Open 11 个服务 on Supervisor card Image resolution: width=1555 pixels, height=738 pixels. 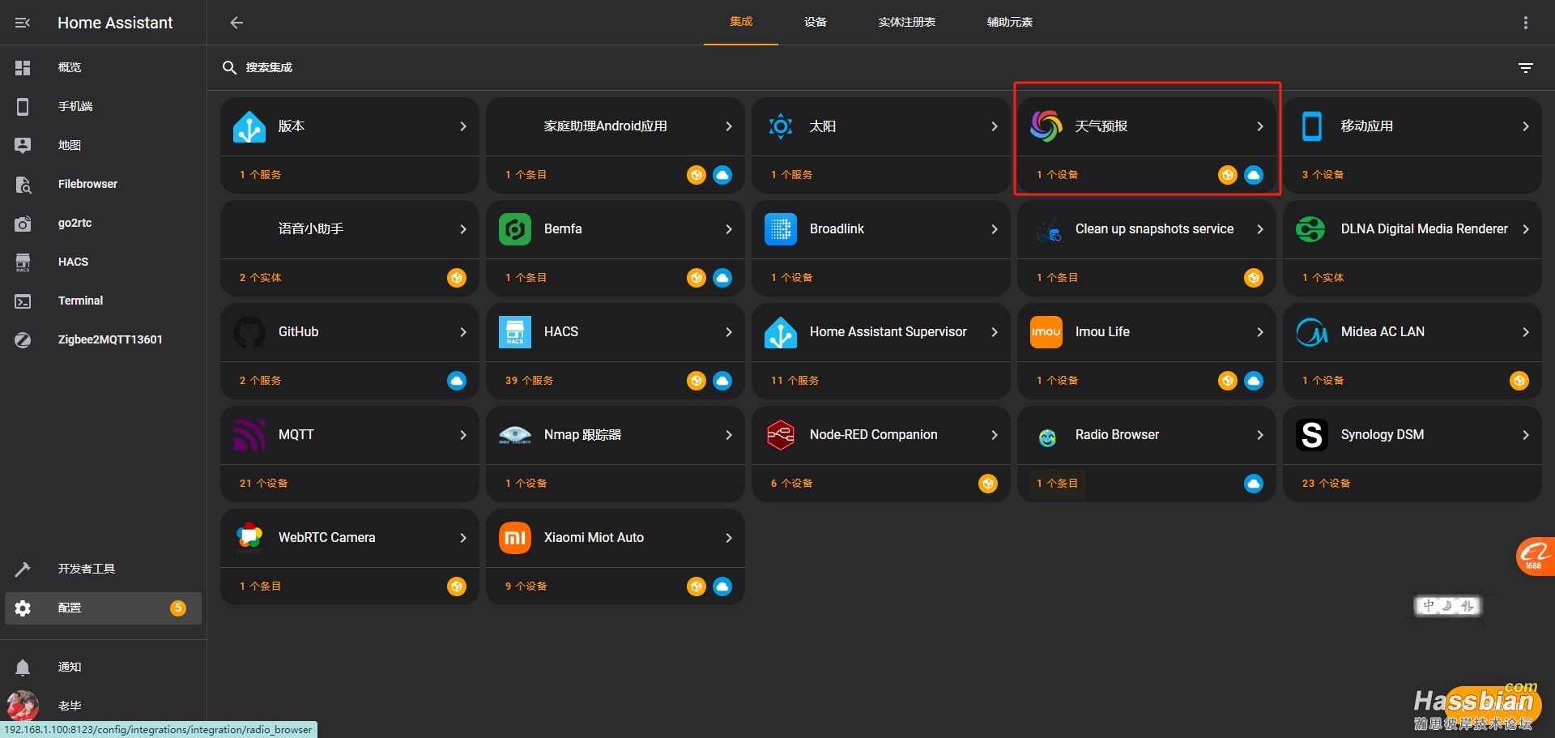pos(795,381)
